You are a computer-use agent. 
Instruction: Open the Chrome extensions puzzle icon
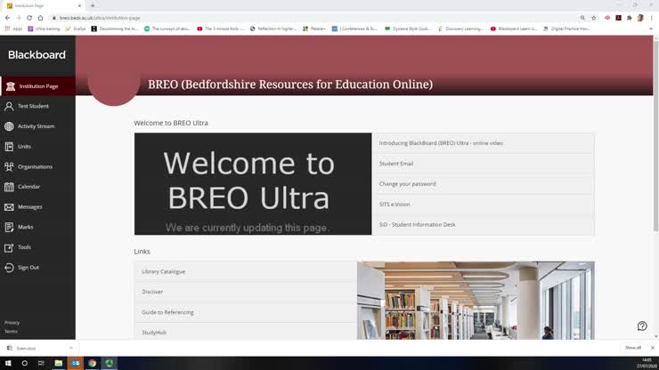coord(629,18)
